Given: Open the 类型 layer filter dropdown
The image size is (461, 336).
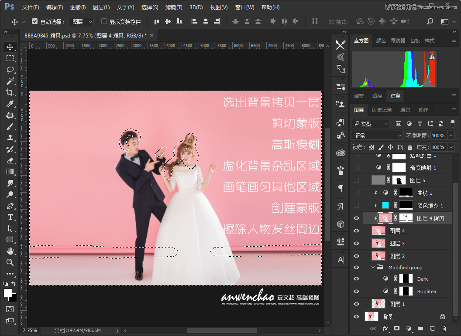Looking at the screenshot, I should (370, 123).
